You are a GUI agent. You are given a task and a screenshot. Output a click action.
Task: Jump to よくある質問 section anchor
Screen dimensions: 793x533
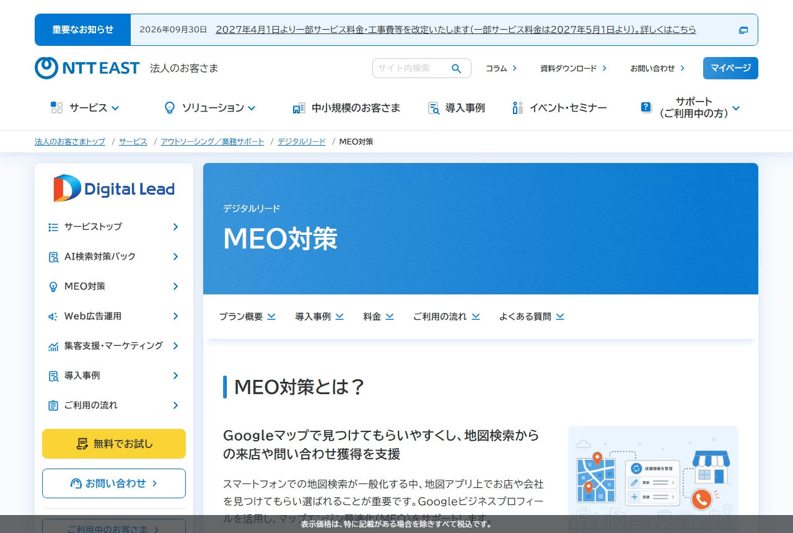pyautogui.click(x=532, y=317)
